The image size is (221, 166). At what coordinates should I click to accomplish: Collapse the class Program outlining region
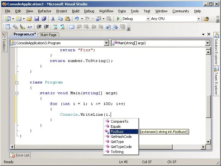(17, 83)
